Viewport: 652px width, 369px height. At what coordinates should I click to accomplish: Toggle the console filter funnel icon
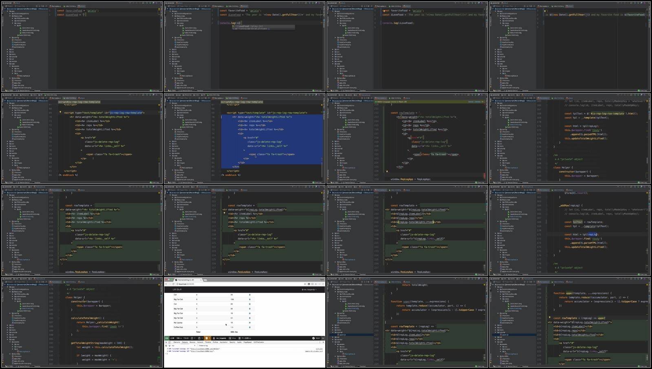(x=170, y=346)
